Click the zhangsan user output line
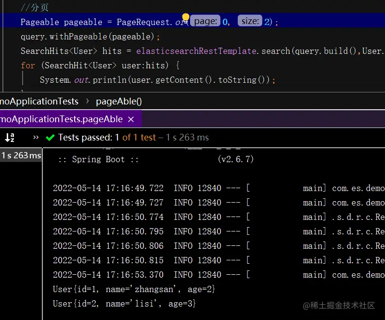The height and width of the screenshot is (320, 385). [134, 289]
